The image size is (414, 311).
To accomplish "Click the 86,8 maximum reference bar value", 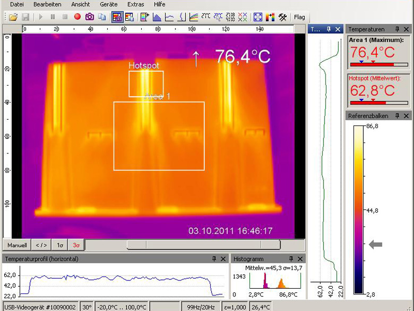I will click(x=372, y=126).
